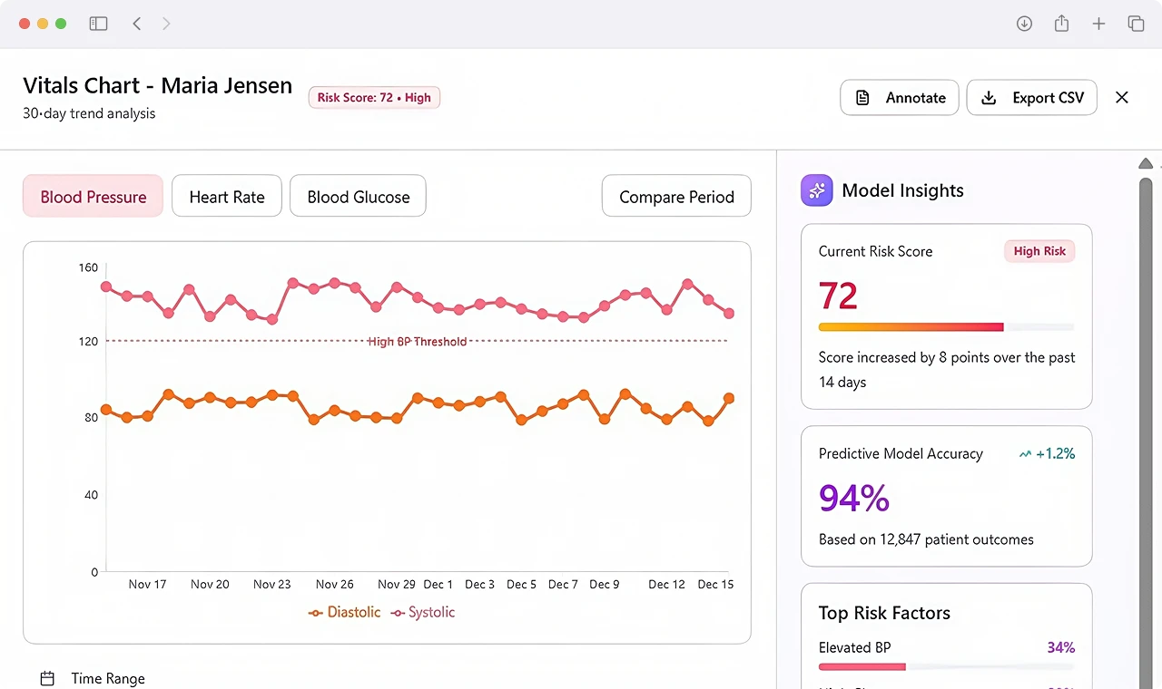Open downloads icon in the toolbar

[x=1024, y=24]
